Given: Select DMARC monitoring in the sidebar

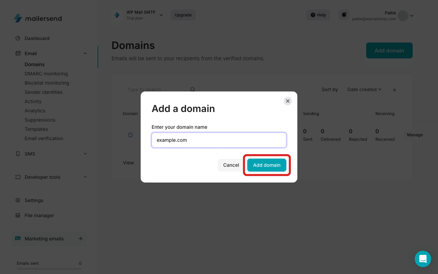Looking at the screenshot, I should [x=46, y=73].
